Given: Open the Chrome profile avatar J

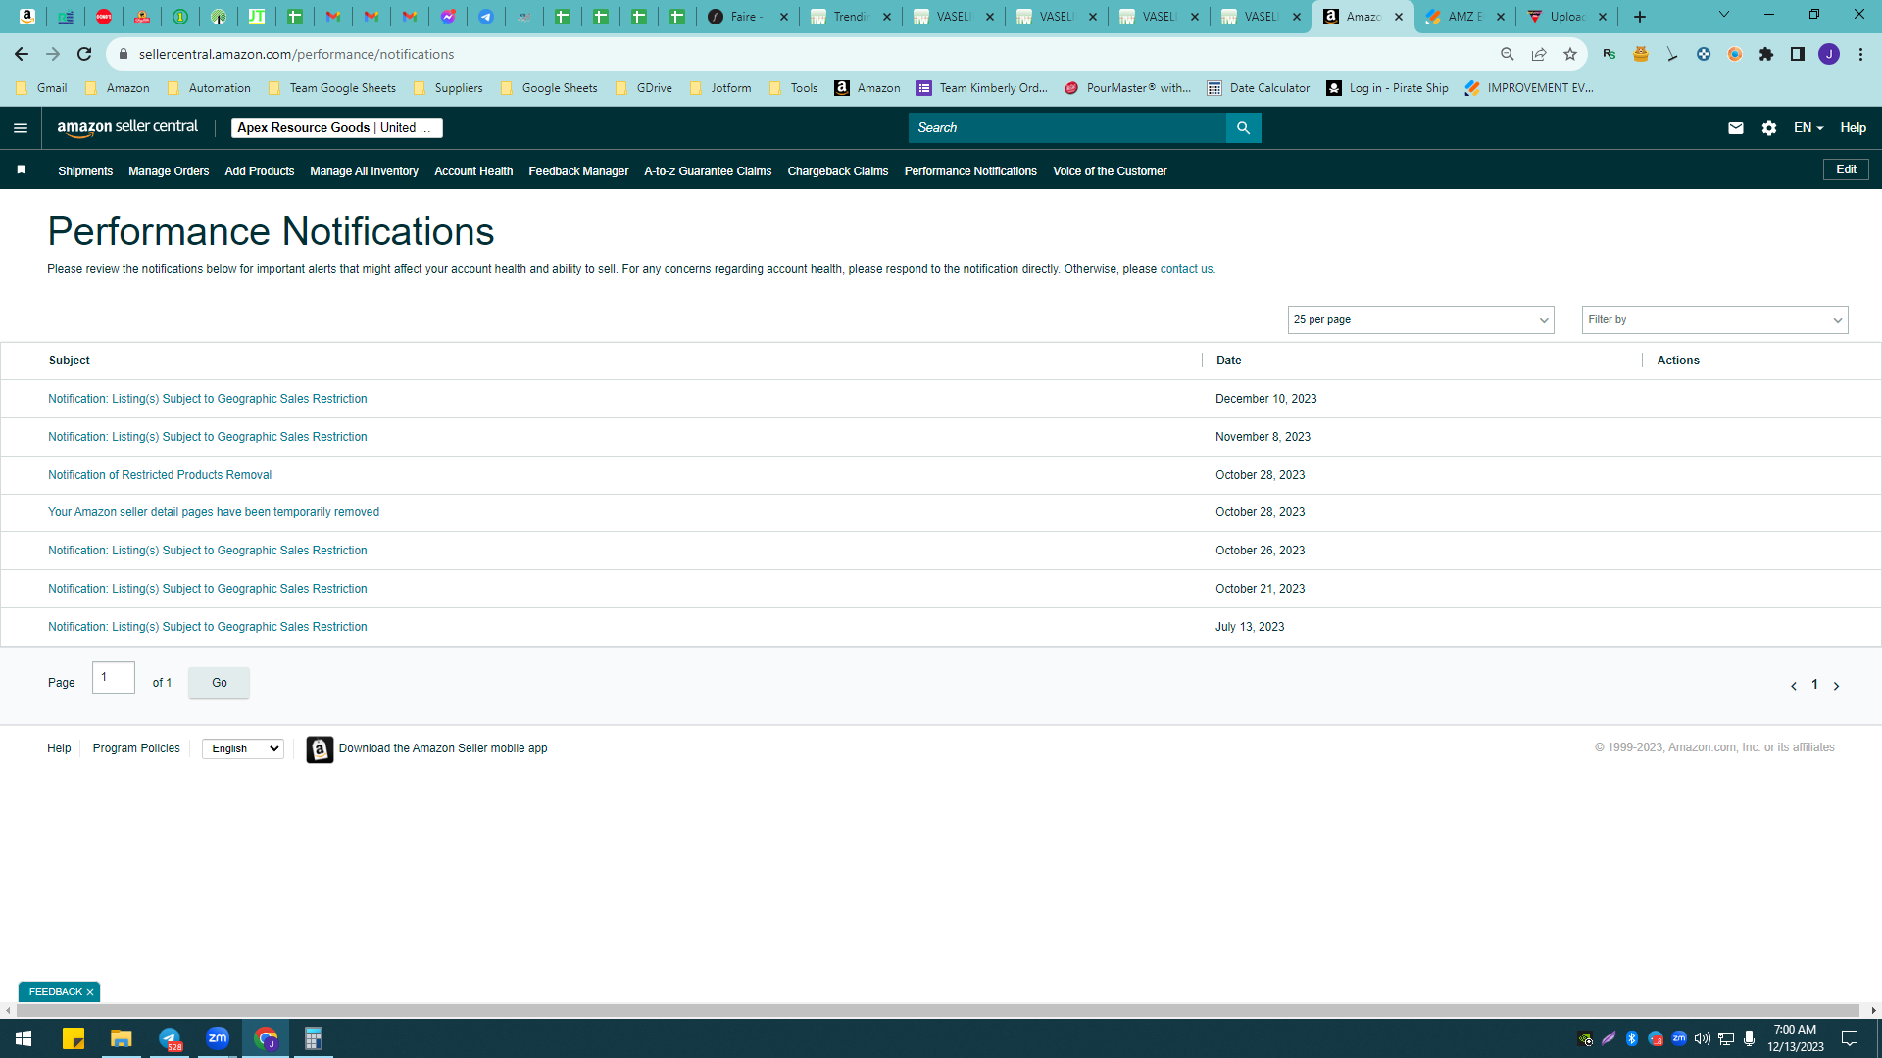Looking at the screenshot, I should click(x=1829, y=54).
